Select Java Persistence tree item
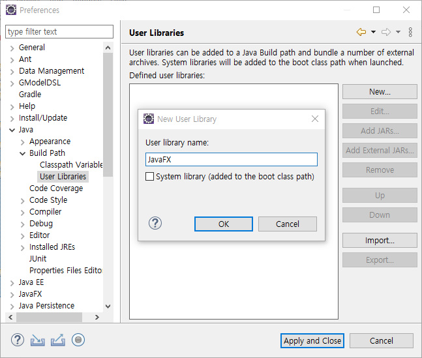 click(46, 306)
